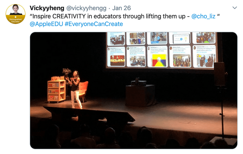Click the Distinguished Educator badge on avatar
Viewport: 243px width, 154px height.
click(15, 20)
